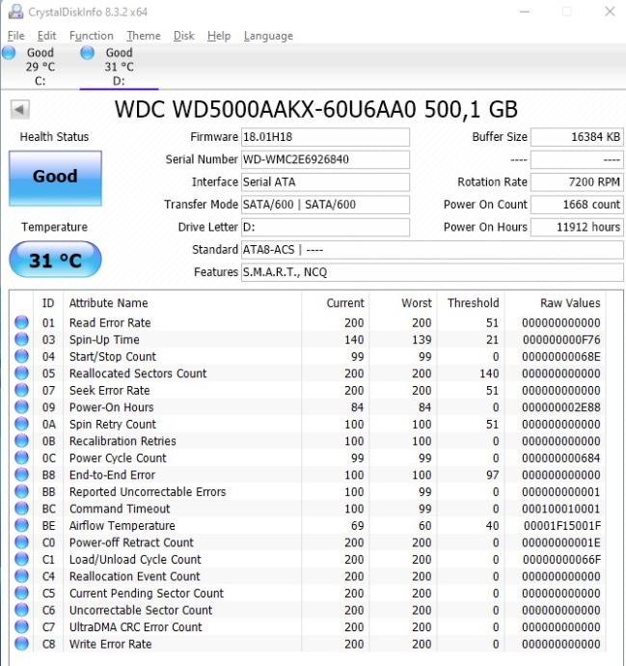Click the status orb for End-to-End Error
The width and height of the screenshot is (626, 666).
(21, 475)
